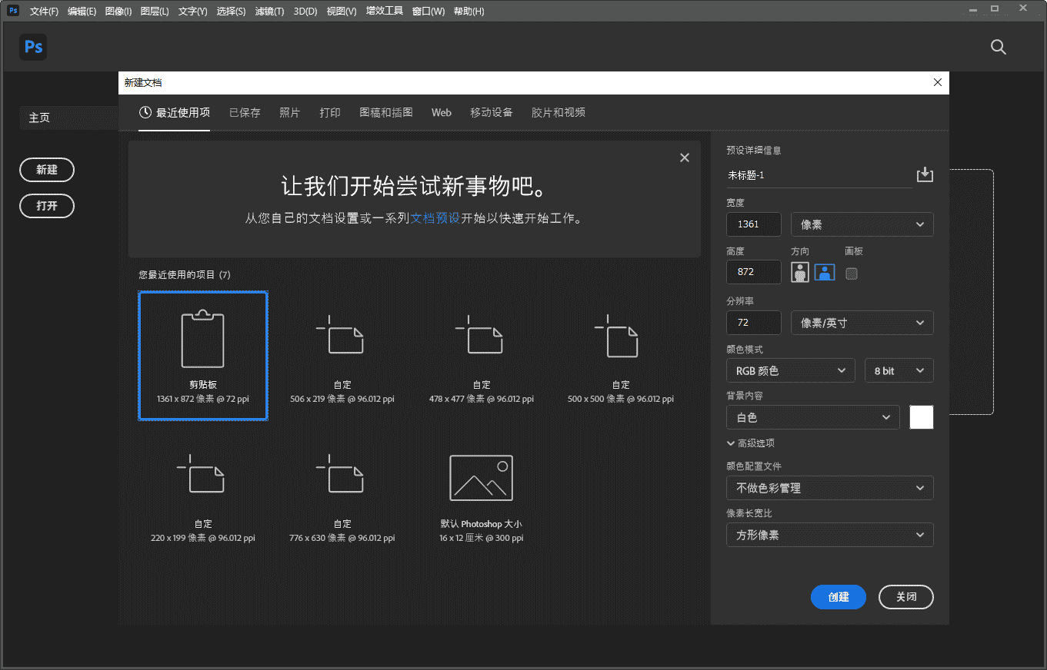The height and width of the screenshot is (670, 1047).
Task: Open the width units dropdown showing 像素
Action: click(862, 224)
